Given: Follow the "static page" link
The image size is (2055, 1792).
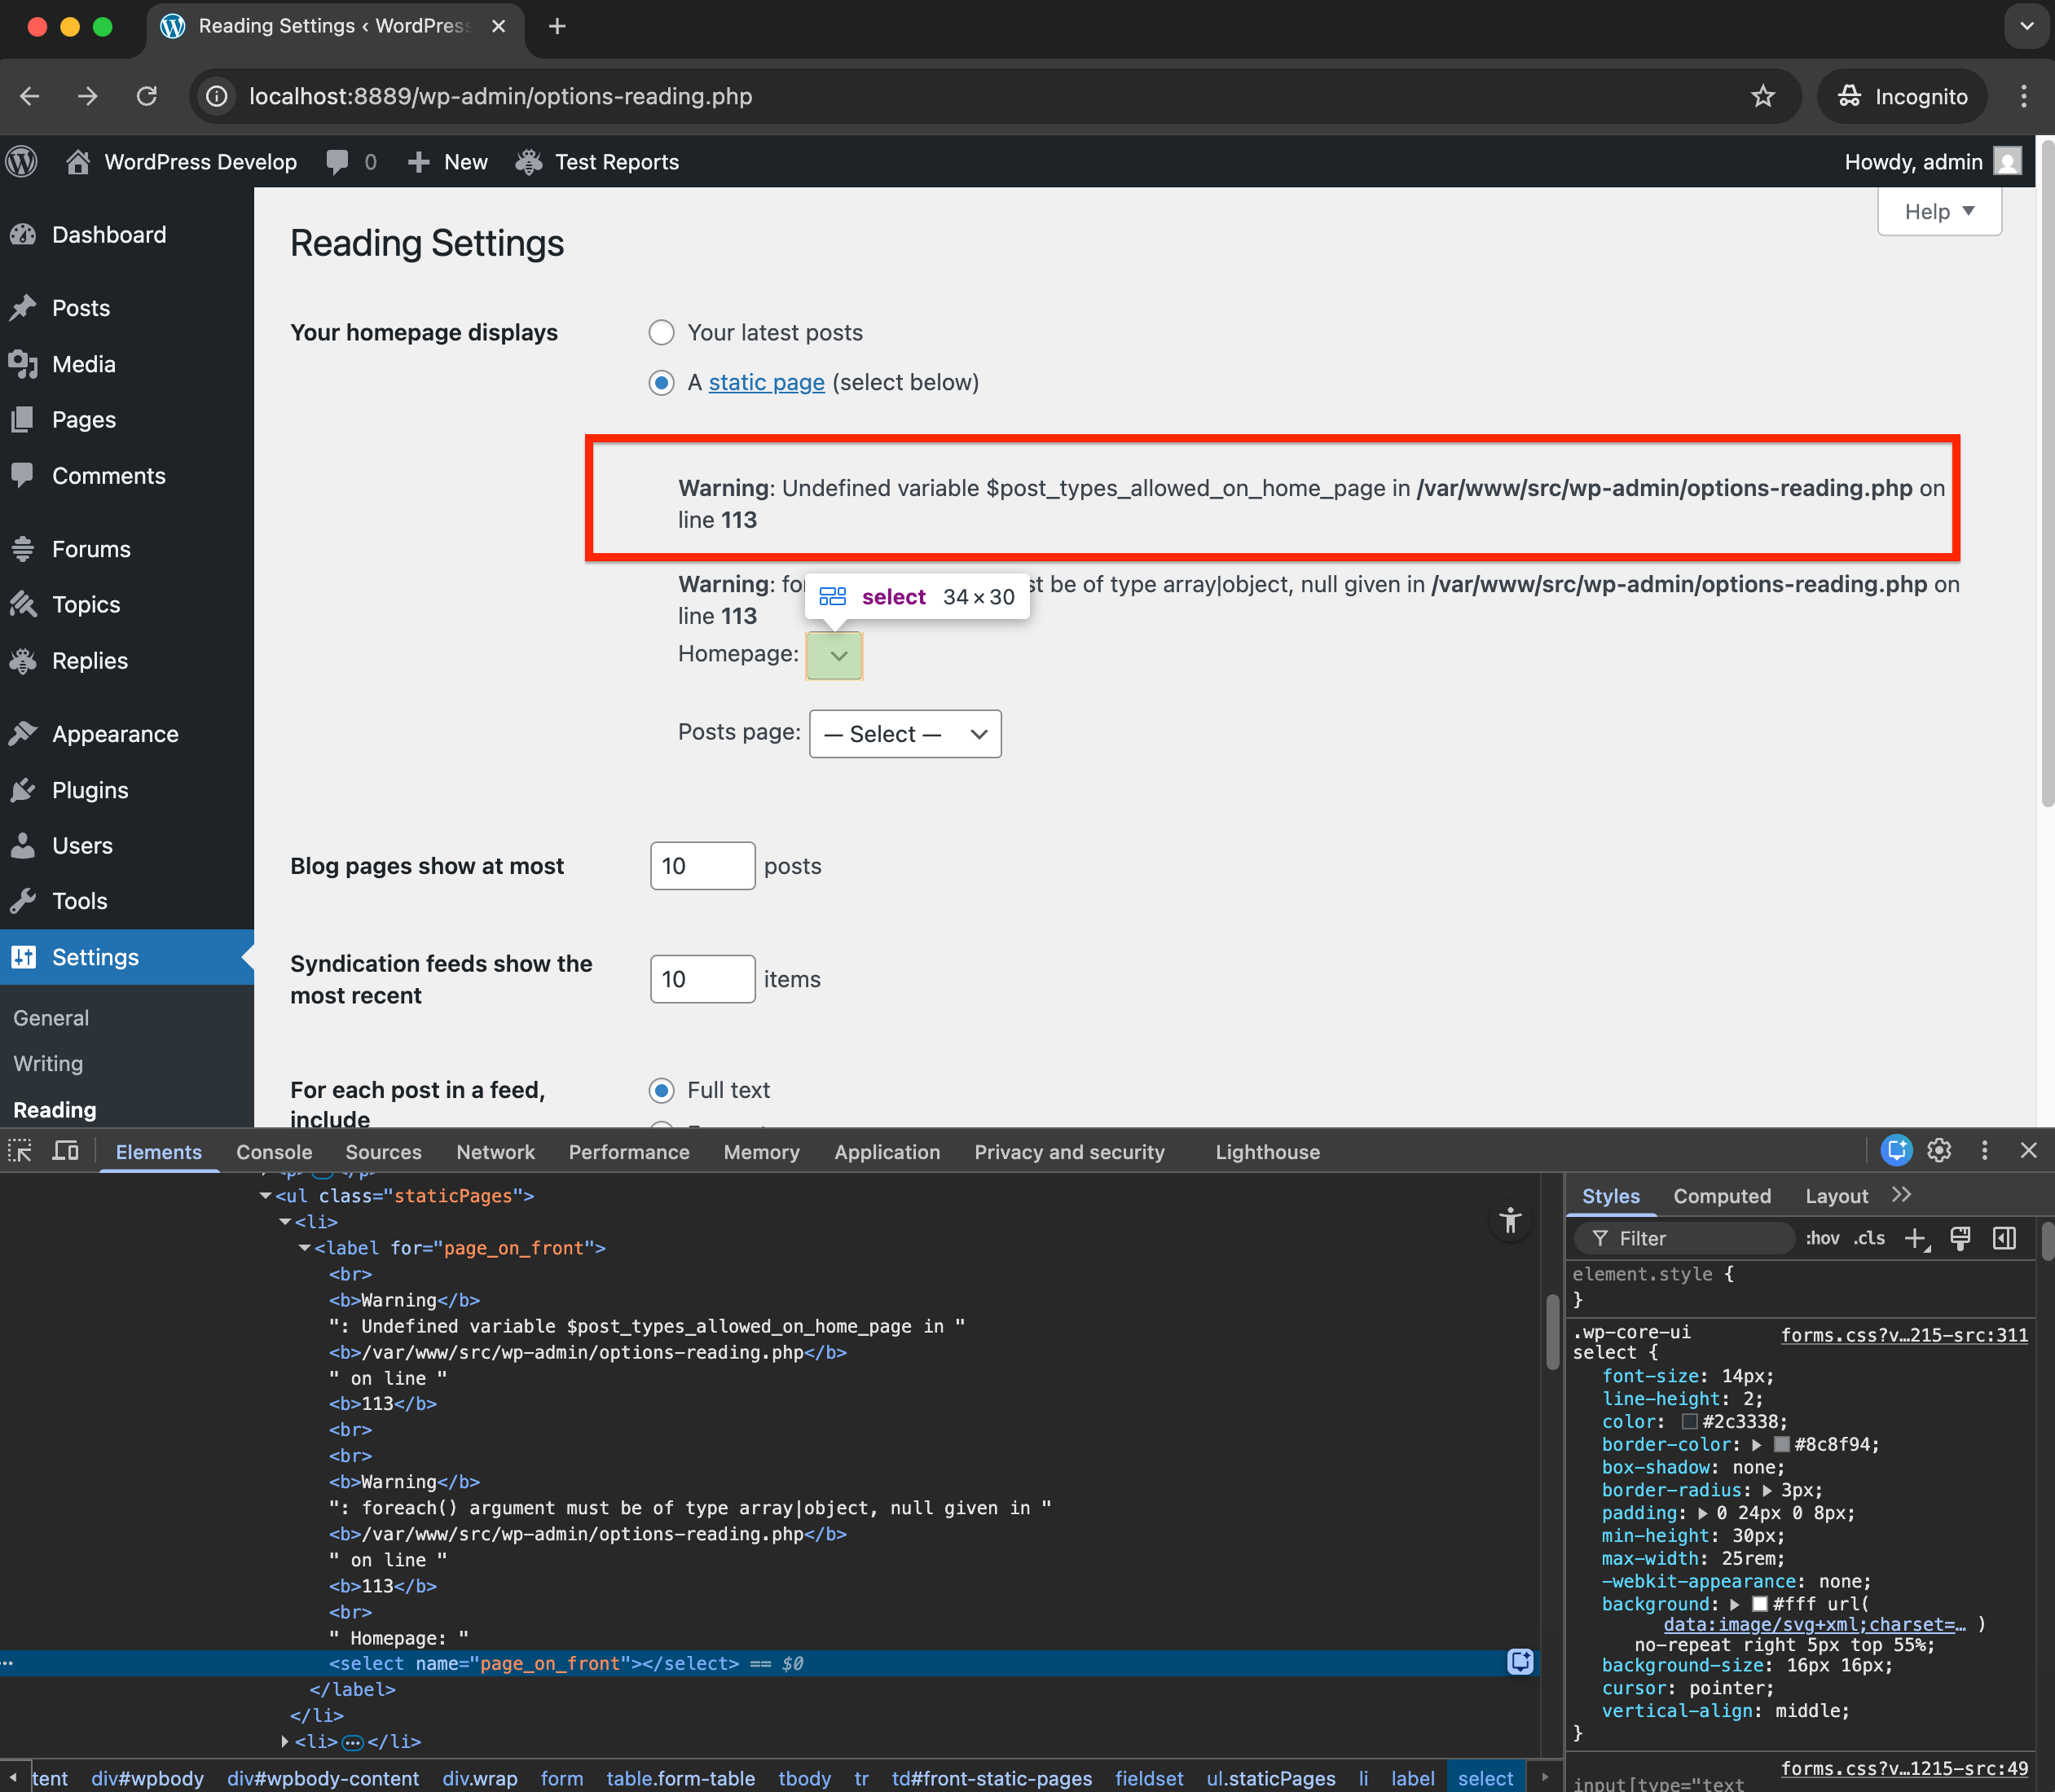Looking at the screenshot, I should point(767,383).
